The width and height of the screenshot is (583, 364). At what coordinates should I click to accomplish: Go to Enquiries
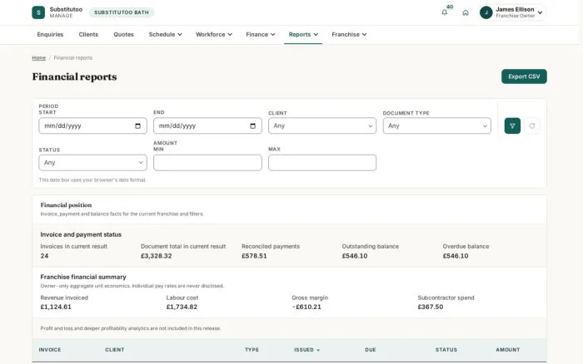[x=50, y=35]
